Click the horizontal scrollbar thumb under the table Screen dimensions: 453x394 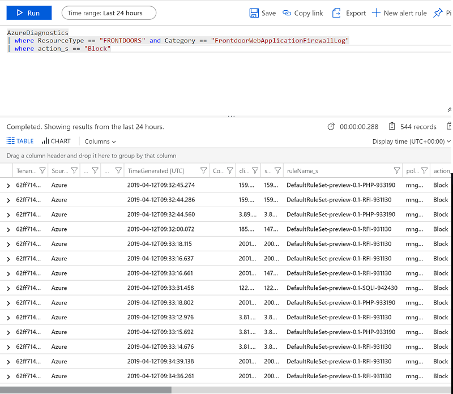tap(86, 390)
